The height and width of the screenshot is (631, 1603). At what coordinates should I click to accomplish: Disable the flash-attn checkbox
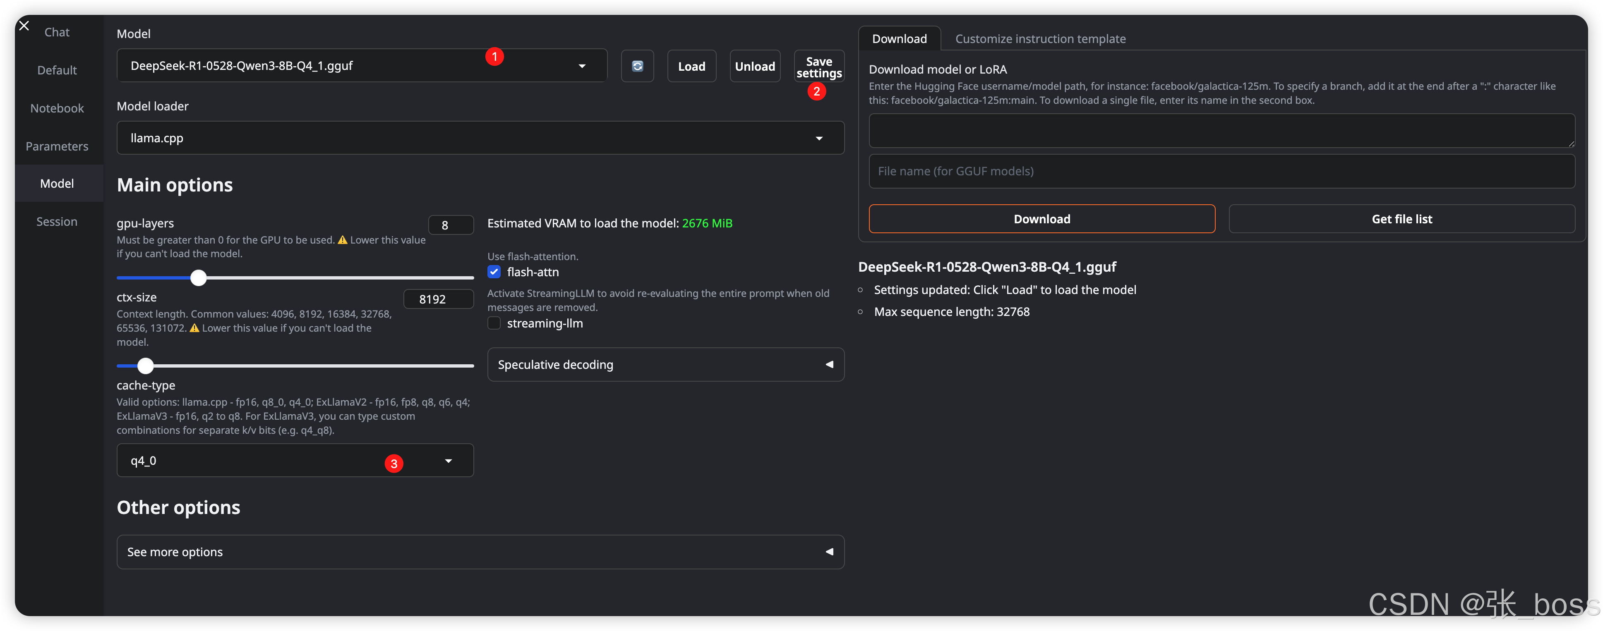(494, 272)
